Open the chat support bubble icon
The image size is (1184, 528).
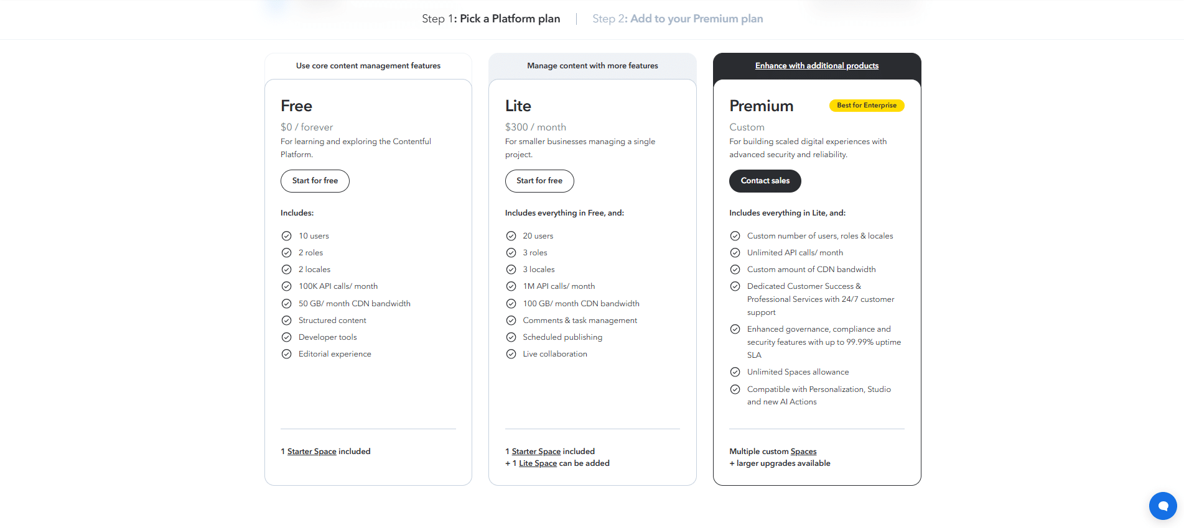tap(1162, 506)
